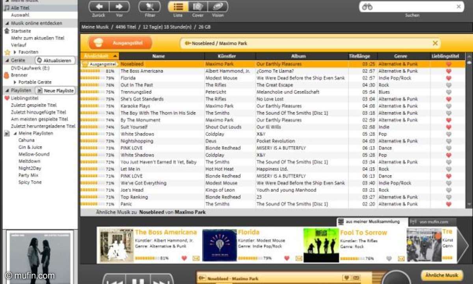This screenshot has height=284, width=473.
Task: Clear the search box with its X
Action: (459, 7)
